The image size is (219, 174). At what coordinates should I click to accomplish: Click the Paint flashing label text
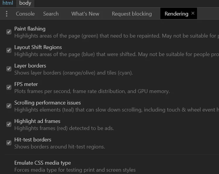(30, 29)
